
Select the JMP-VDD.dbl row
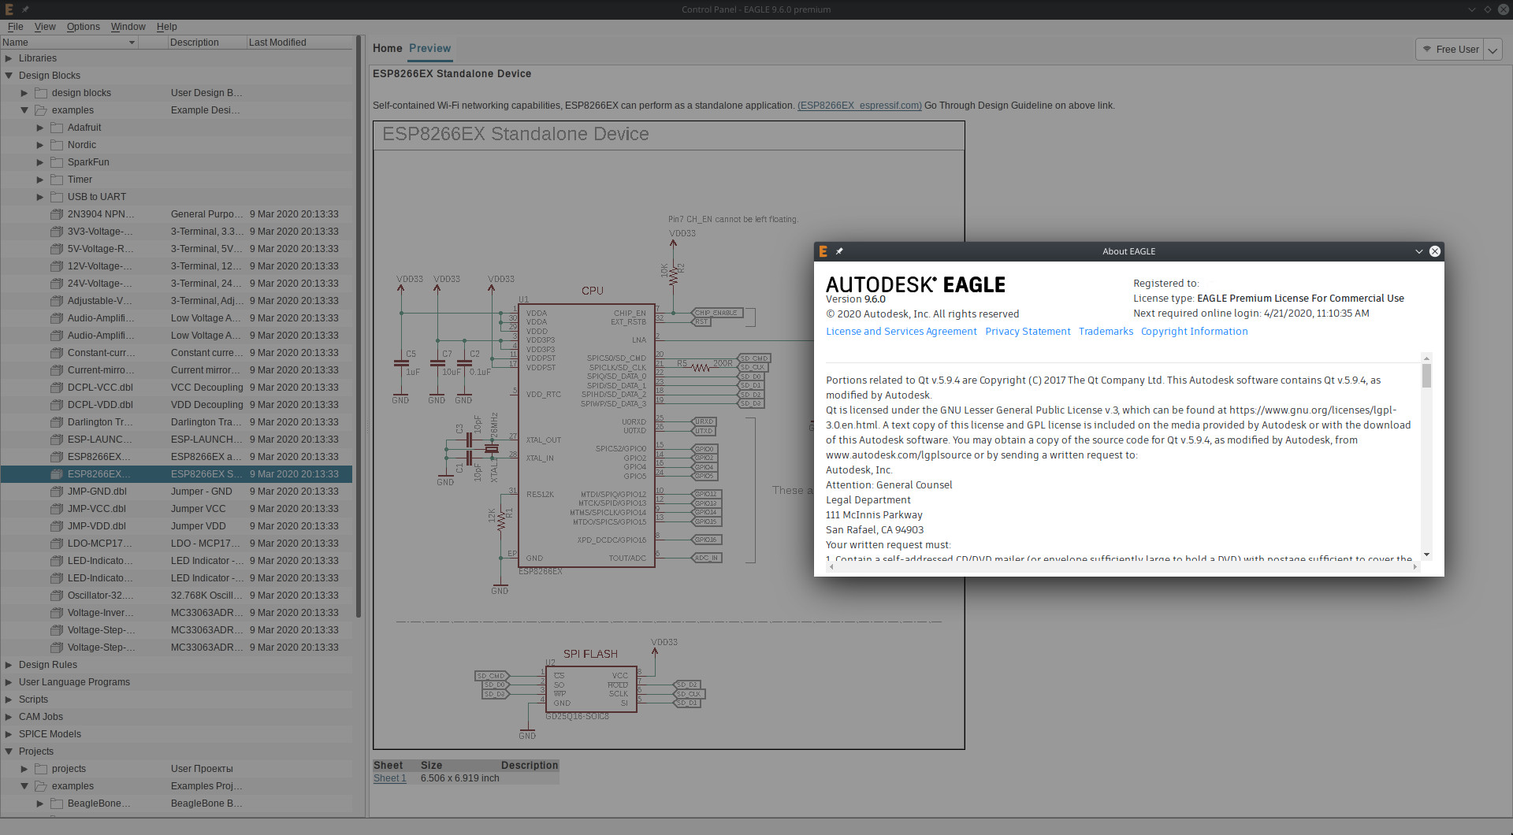177,526
